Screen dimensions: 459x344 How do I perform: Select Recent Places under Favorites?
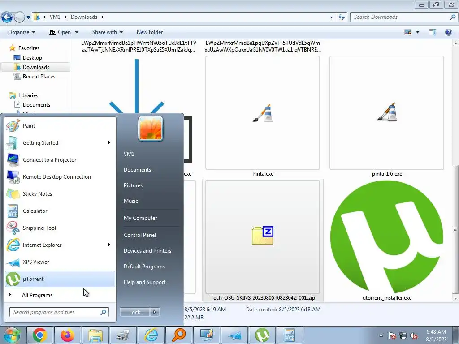[x=39, y=76]
